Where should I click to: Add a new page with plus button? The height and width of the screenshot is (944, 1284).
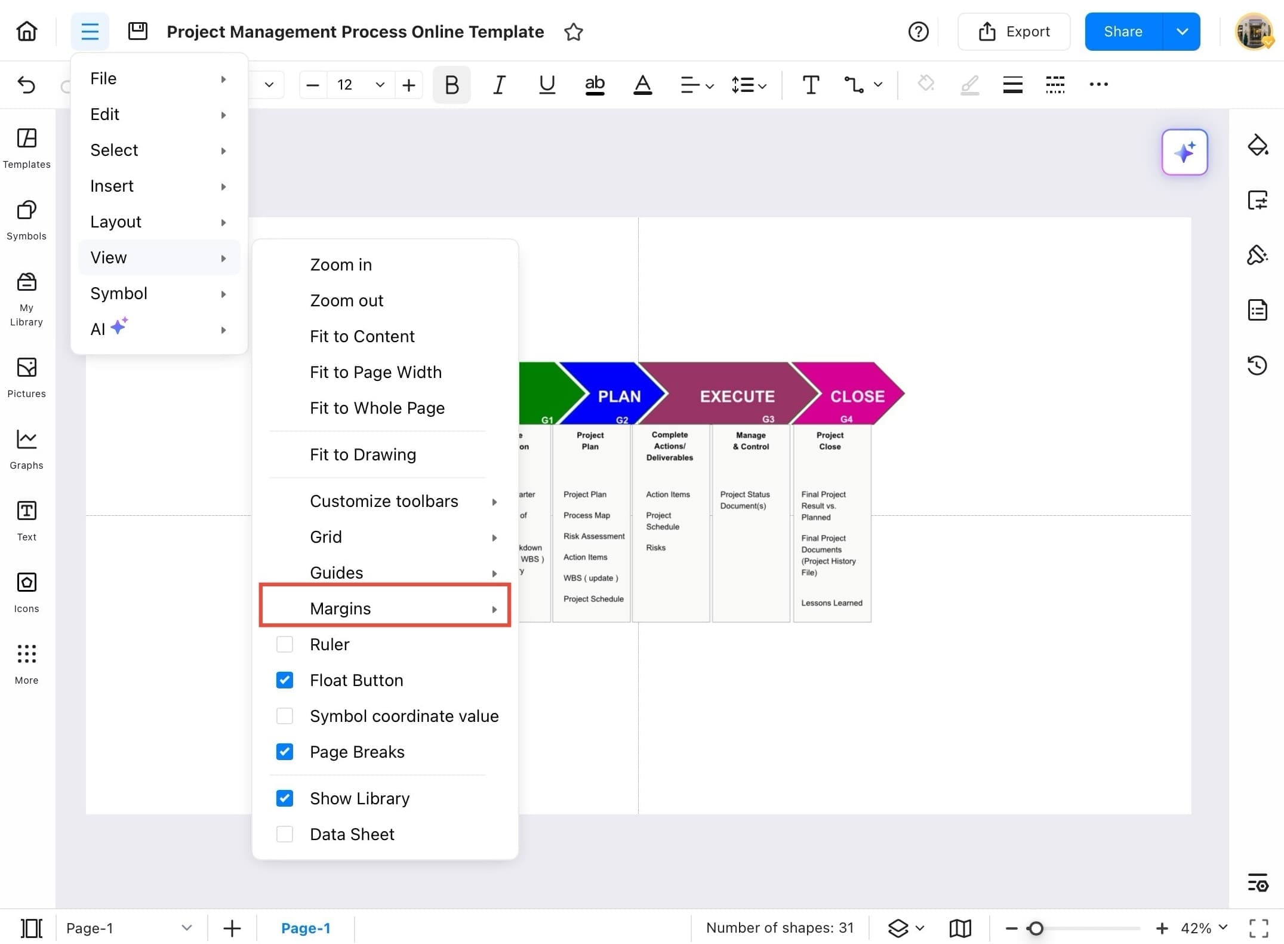tap(232, 928)
